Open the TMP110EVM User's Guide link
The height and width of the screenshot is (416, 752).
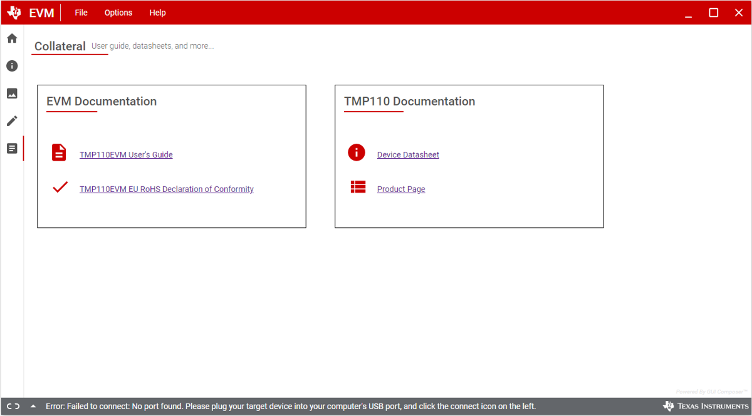pos(126,155)
